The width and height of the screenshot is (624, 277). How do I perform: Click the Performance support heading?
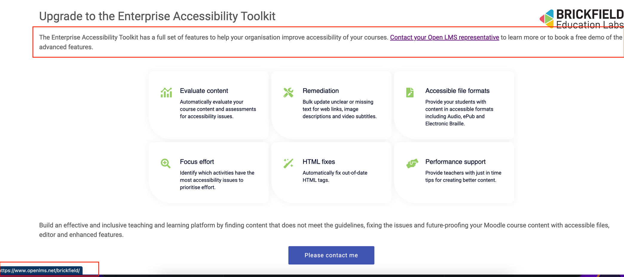pyautogui.click(x=455, y=162)
